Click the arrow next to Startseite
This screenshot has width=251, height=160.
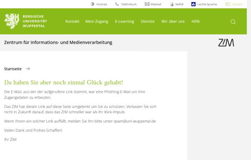28,69
